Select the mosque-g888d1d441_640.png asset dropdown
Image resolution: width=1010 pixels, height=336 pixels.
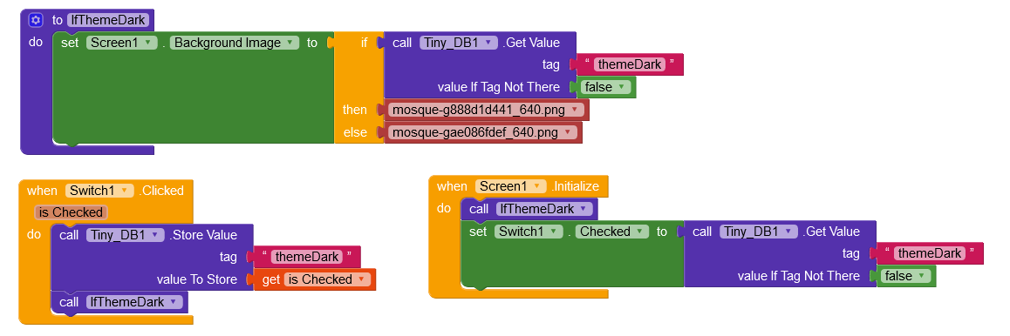click(487, 110)
